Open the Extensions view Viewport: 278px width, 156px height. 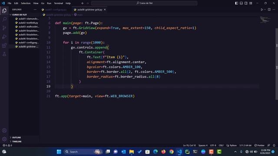coord(4,45)
